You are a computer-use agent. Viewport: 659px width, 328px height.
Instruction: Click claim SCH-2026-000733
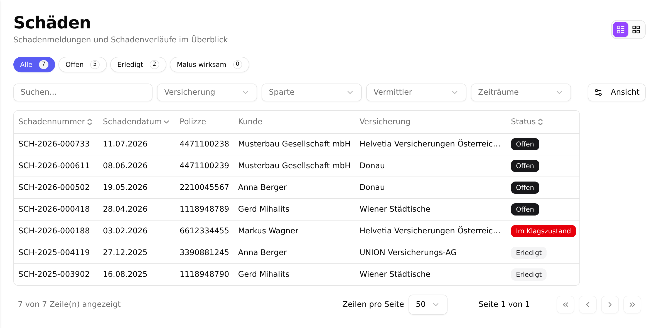pyautogui.click(x=54, y=144)
